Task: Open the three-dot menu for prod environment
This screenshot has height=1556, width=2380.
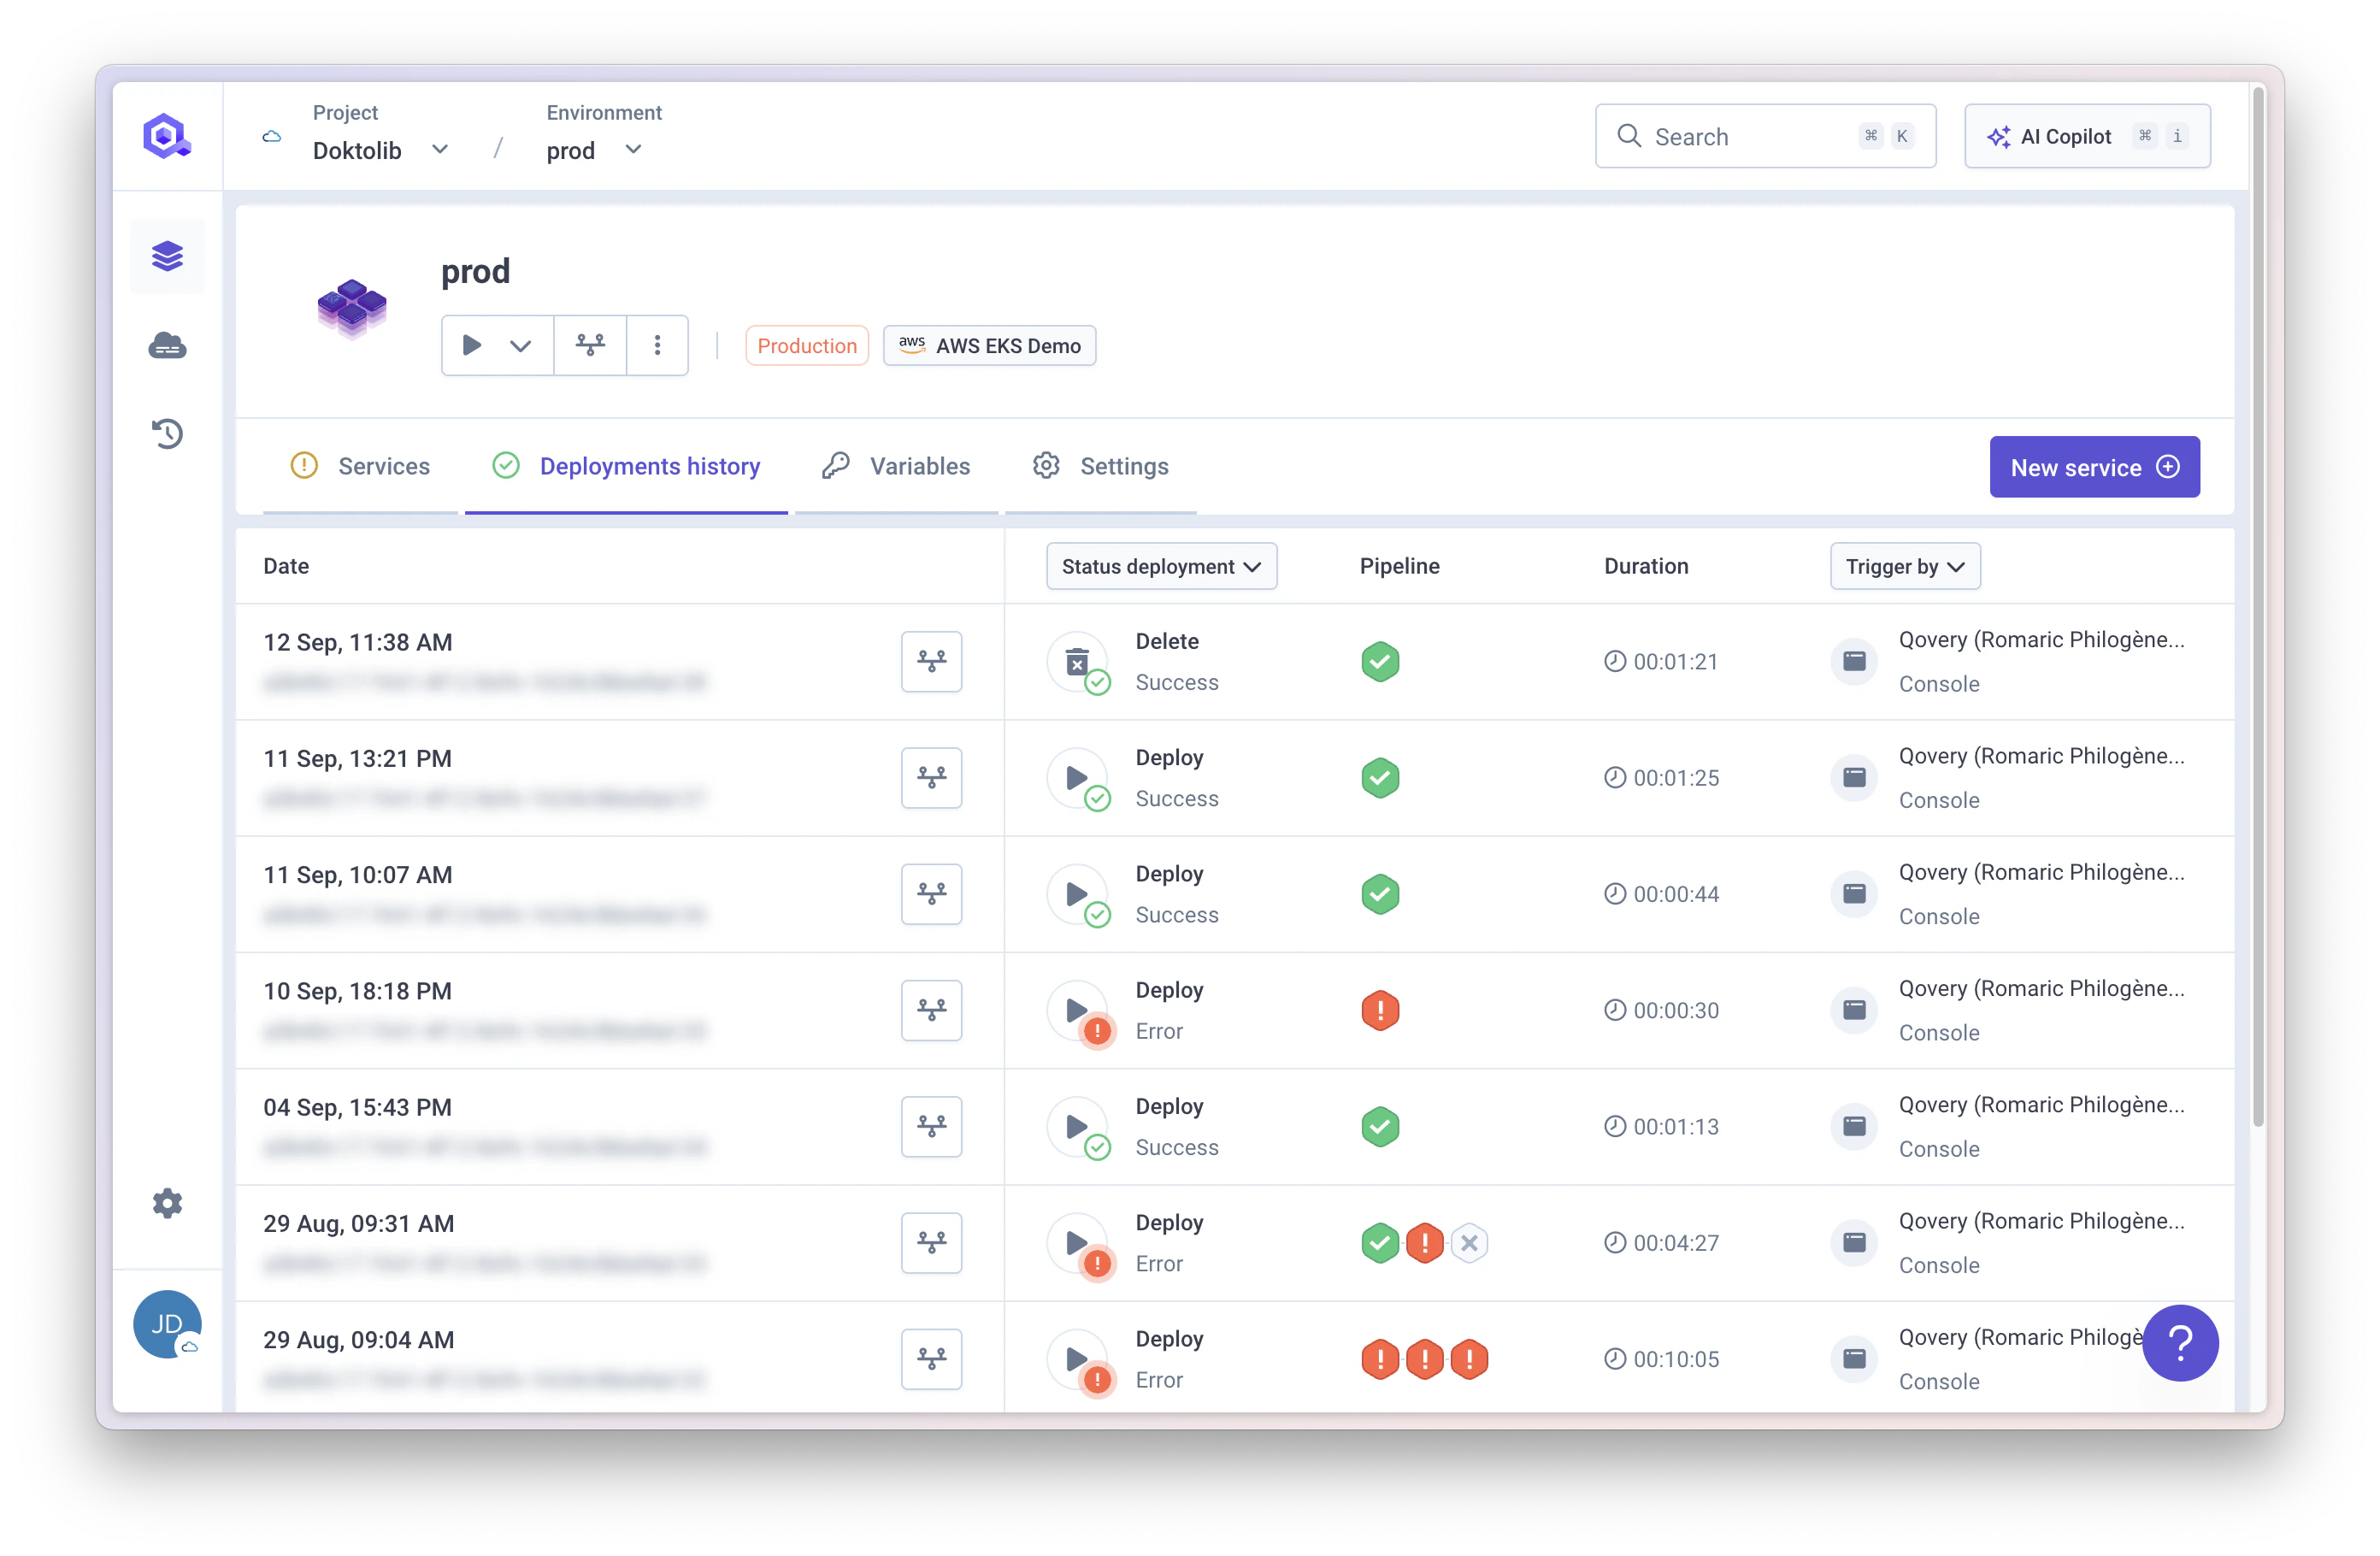Action: pos(657,345)
